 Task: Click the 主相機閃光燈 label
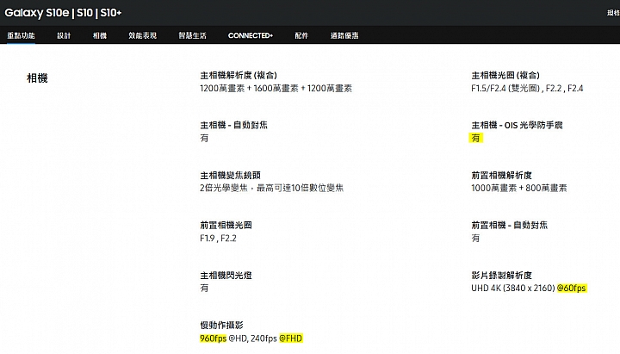[226, 275]
